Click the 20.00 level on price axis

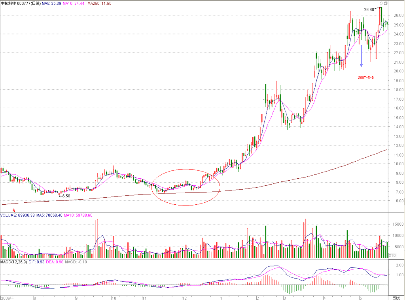coord(399,71)
